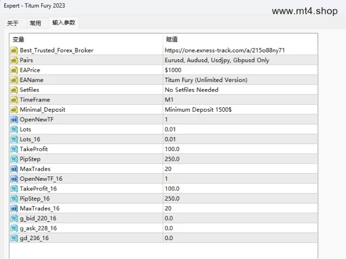Select the MaxTrades_16 variable name
Screen dimensions: 346x259
(x=39, y=209)
